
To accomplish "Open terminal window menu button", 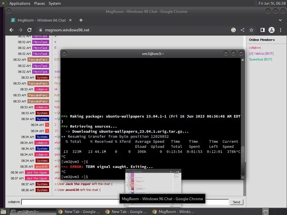I will click(x=64, y=53).
